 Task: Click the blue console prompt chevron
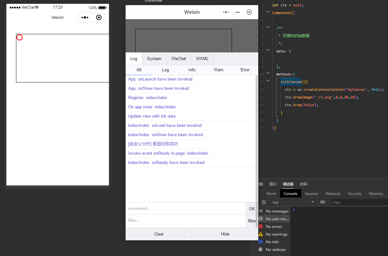294,210
